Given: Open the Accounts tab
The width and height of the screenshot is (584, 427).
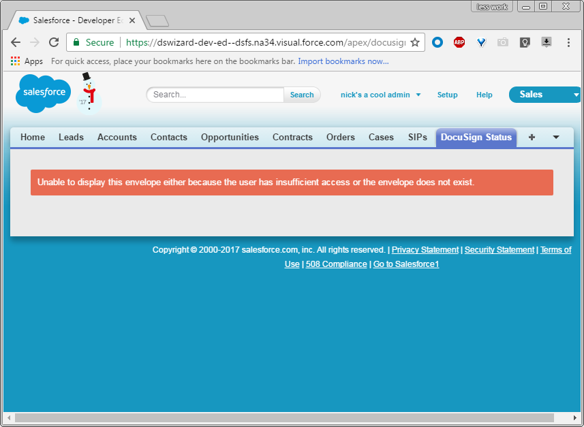Looking at the screenshot, I should point(117,137).
